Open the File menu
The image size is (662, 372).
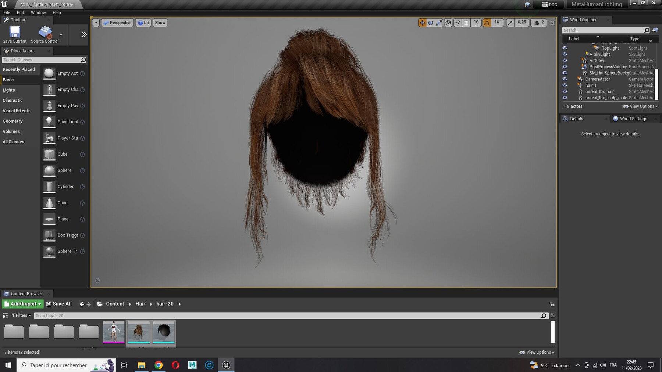[x=7, y=12]
